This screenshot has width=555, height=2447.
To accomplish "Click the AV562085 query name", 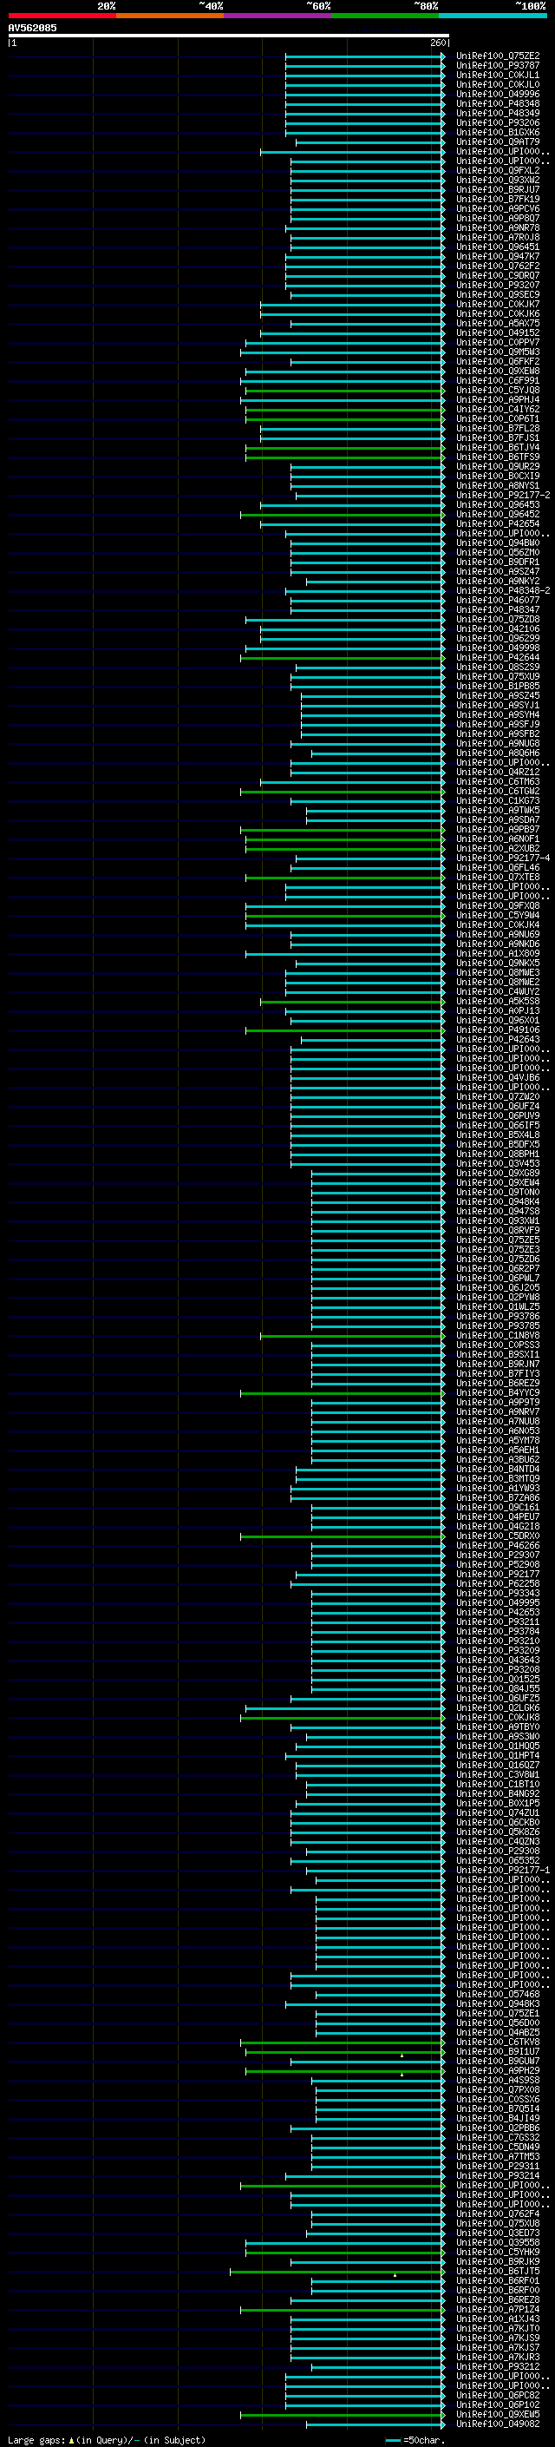I will (x=32, y=28).
